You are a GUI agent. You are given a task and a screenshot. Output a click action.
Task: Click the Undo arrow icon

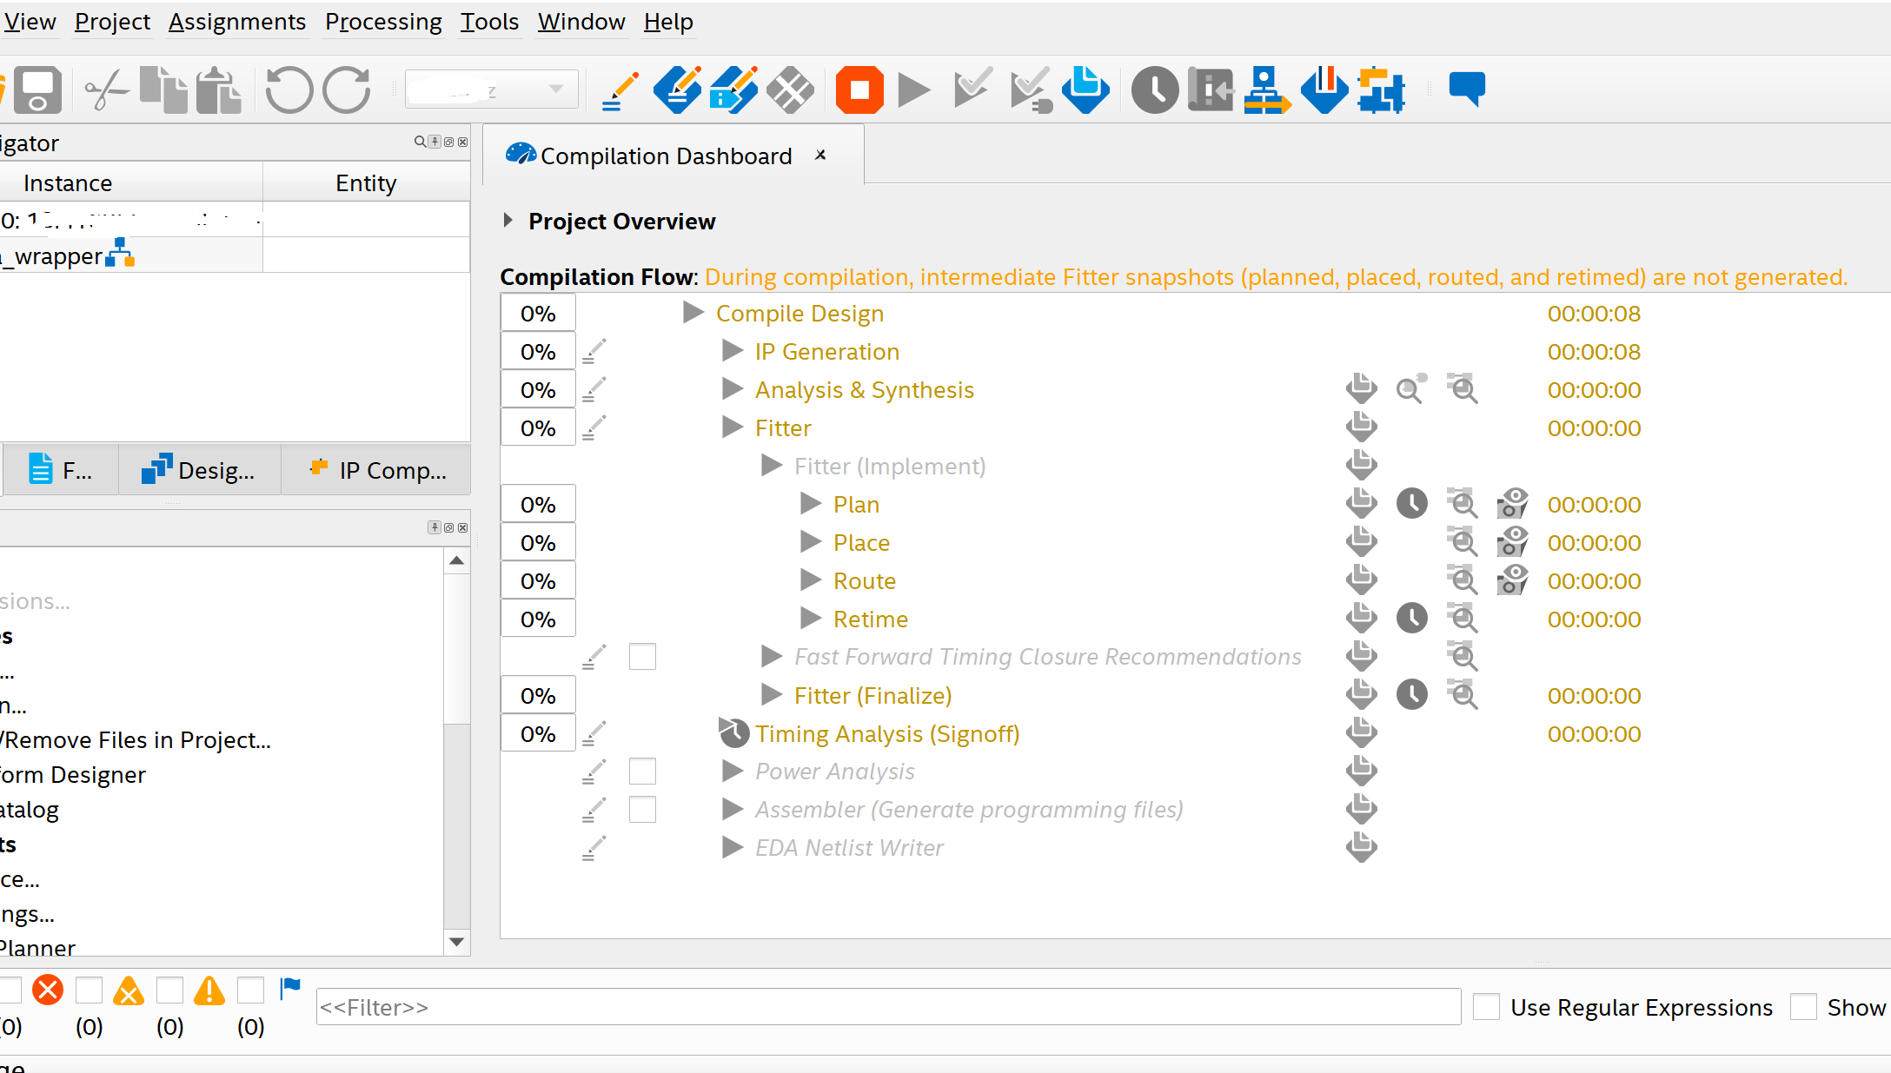(289, 89)
